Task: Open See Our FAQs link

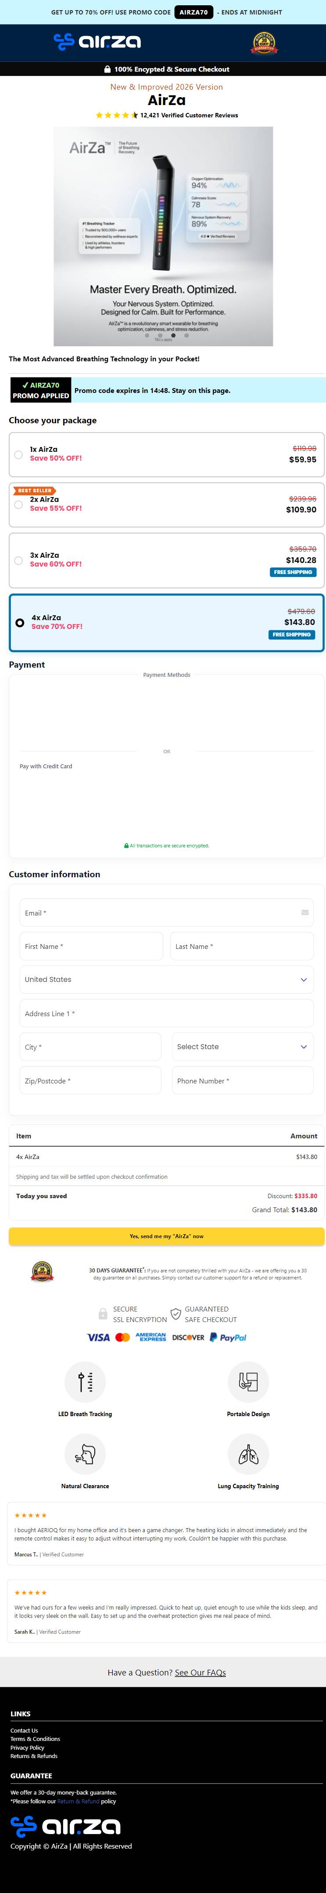Action: click(201, 1672)
